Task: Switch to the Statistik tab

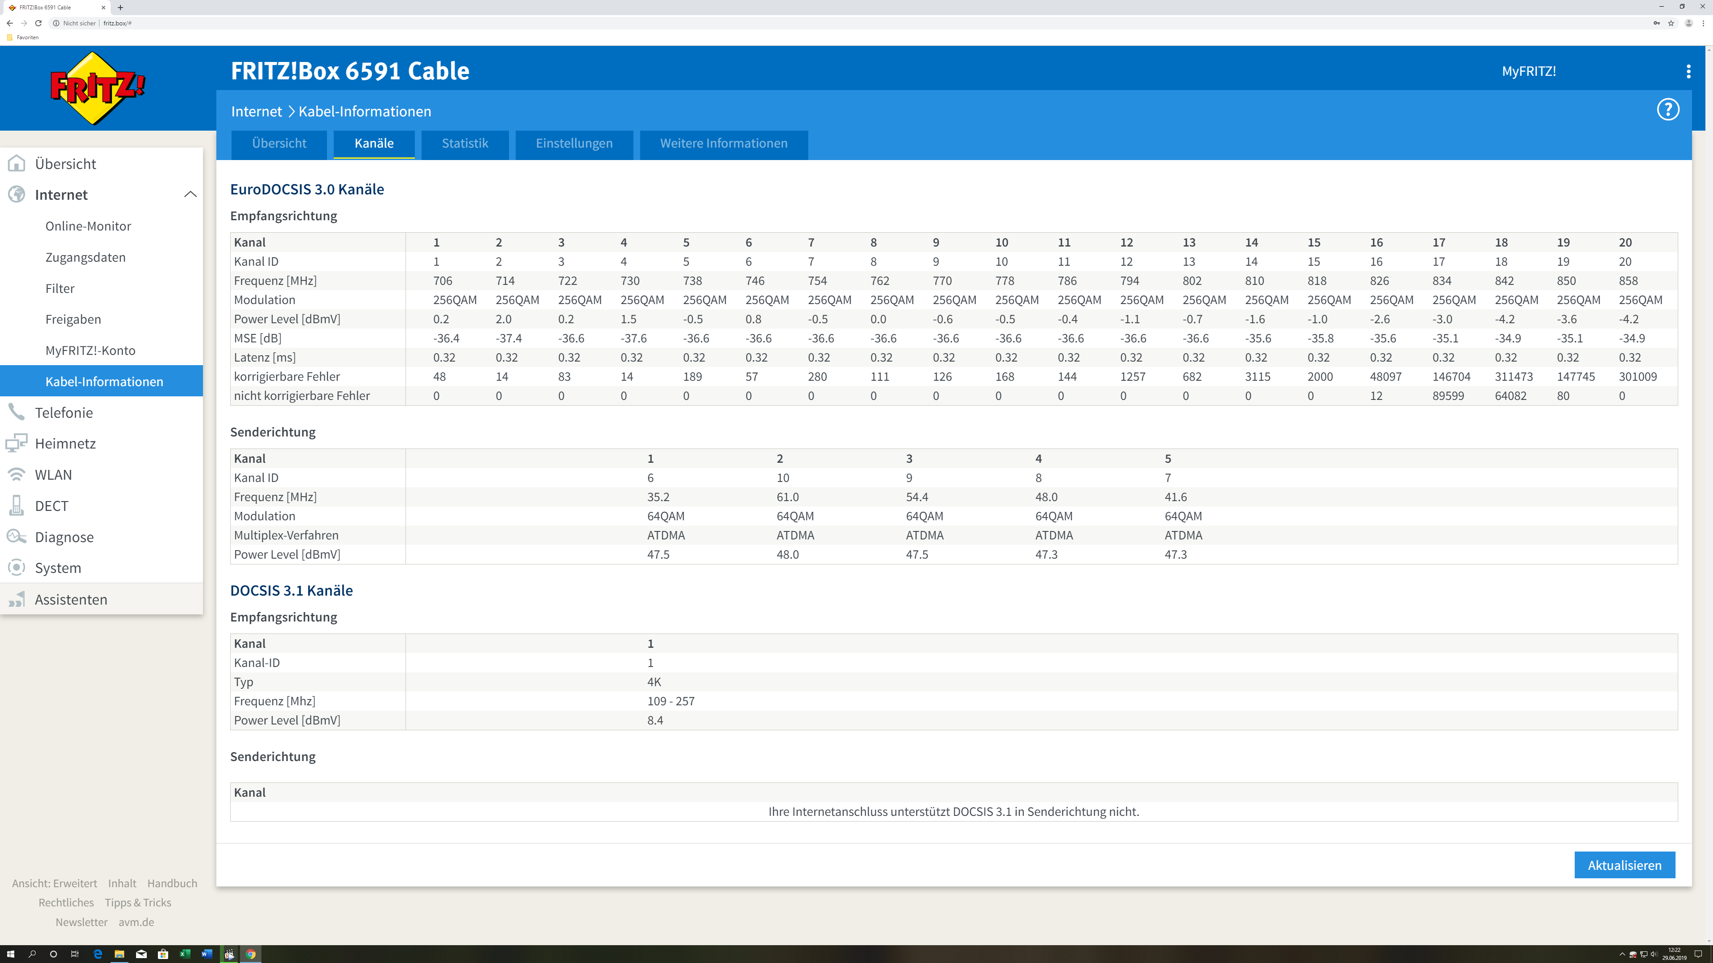Action: point(465,144)
